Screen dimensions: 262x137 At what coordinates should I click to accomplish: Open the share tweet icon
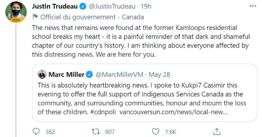217,131
